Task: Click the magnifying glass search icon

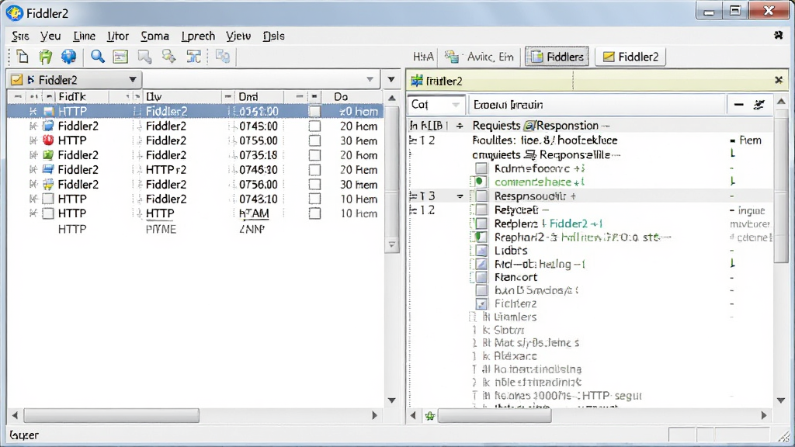Action: tap(97, 56)
